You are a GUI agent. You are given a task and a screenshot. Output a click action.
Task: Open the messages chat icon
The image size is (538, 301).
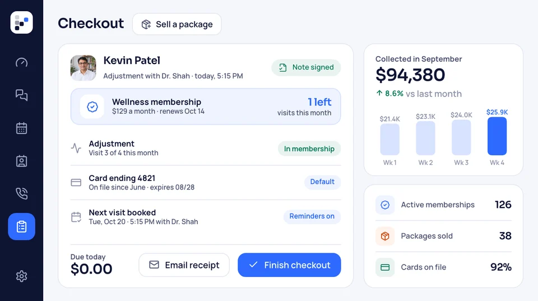click(22, 95)
